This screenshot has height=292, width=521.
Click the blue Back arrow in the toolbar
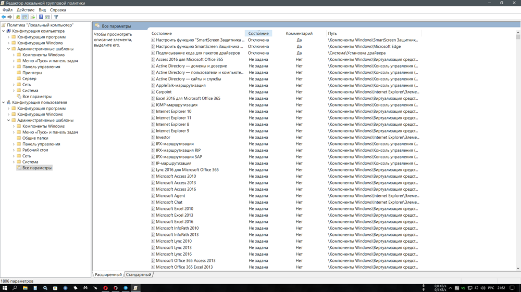click(x=4, y=17)
